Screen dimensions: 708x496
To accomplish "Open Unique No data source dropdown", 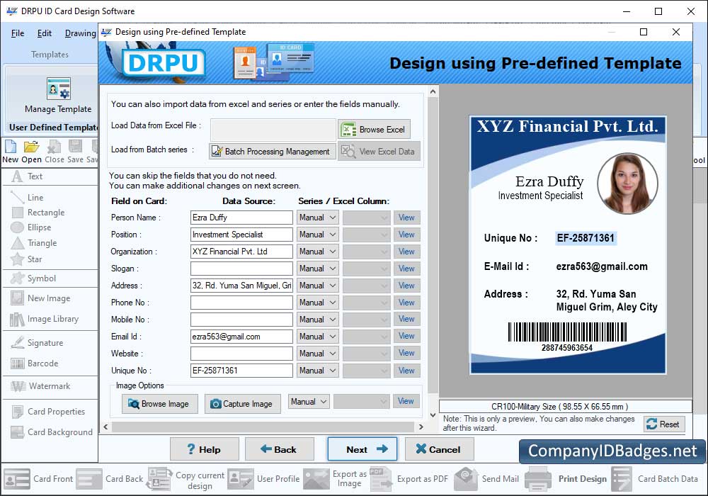I will pos(317,371).
